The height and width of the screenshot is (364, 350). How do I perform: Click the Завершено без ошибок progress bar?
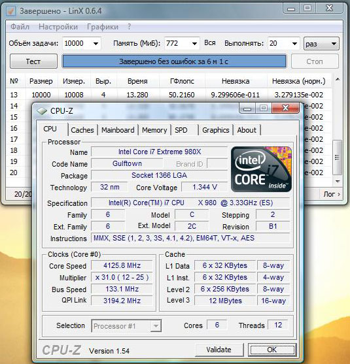pyautogui.click(x=174, y=61)
